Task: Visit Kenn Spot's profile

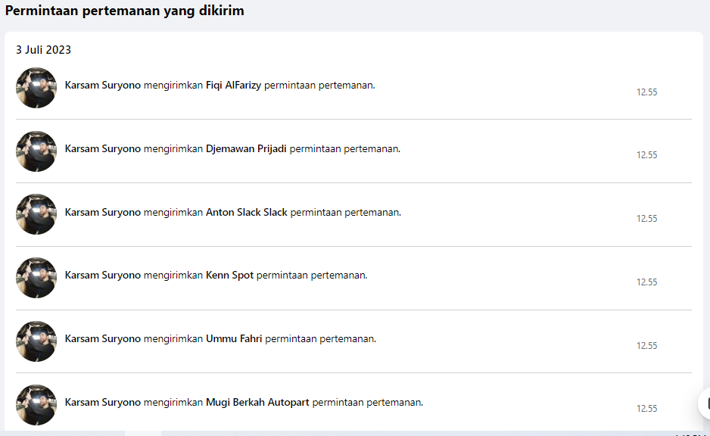Action: click(x=229, y=276)
